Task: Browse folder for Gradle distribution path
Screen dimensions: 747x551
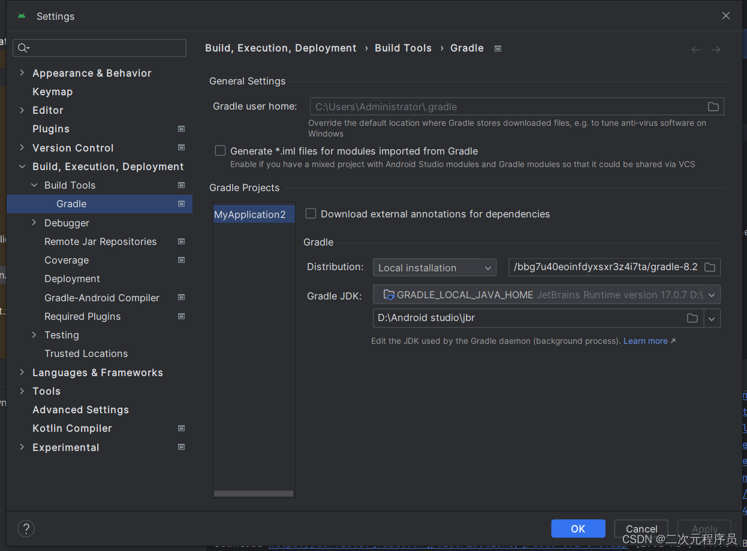Action: pos(710,267)
